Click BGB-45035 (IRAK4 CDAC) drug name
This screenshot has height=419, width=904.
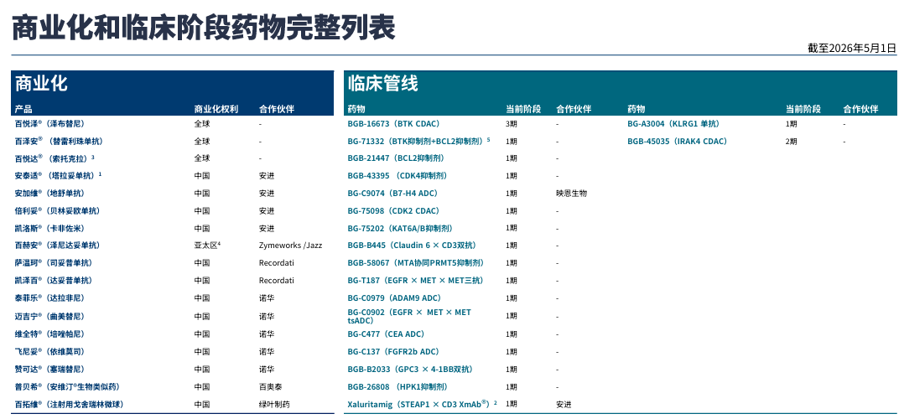[677, 141]
